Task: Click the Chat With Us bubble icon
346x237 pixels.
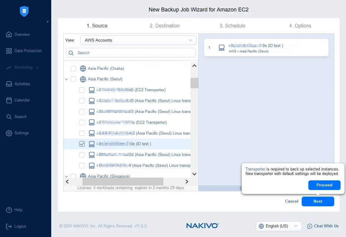Action: point(310,226)
